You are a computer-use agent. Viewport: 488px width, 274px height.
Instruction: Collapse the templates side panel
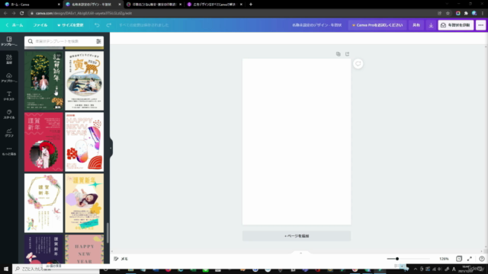111,148
